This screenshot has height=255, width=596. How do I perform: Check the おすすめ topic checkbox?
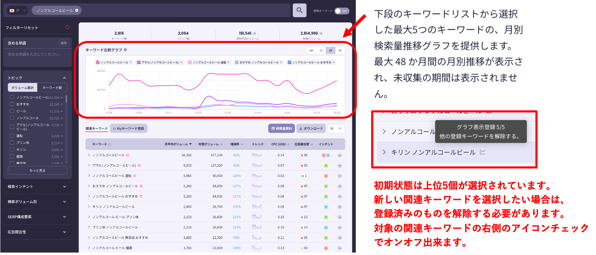[x=12, y=104]
